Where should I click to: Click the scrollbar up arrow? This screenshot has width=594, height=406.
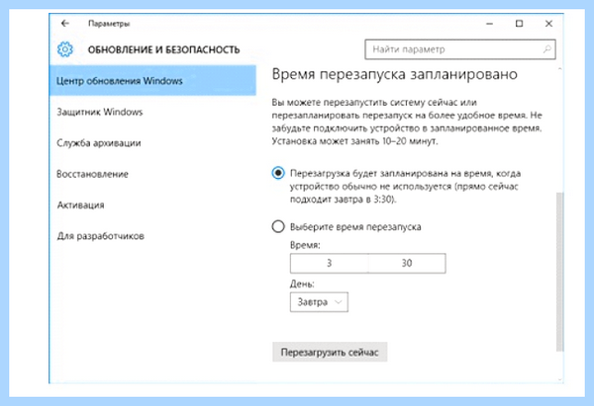coord(559,69)
